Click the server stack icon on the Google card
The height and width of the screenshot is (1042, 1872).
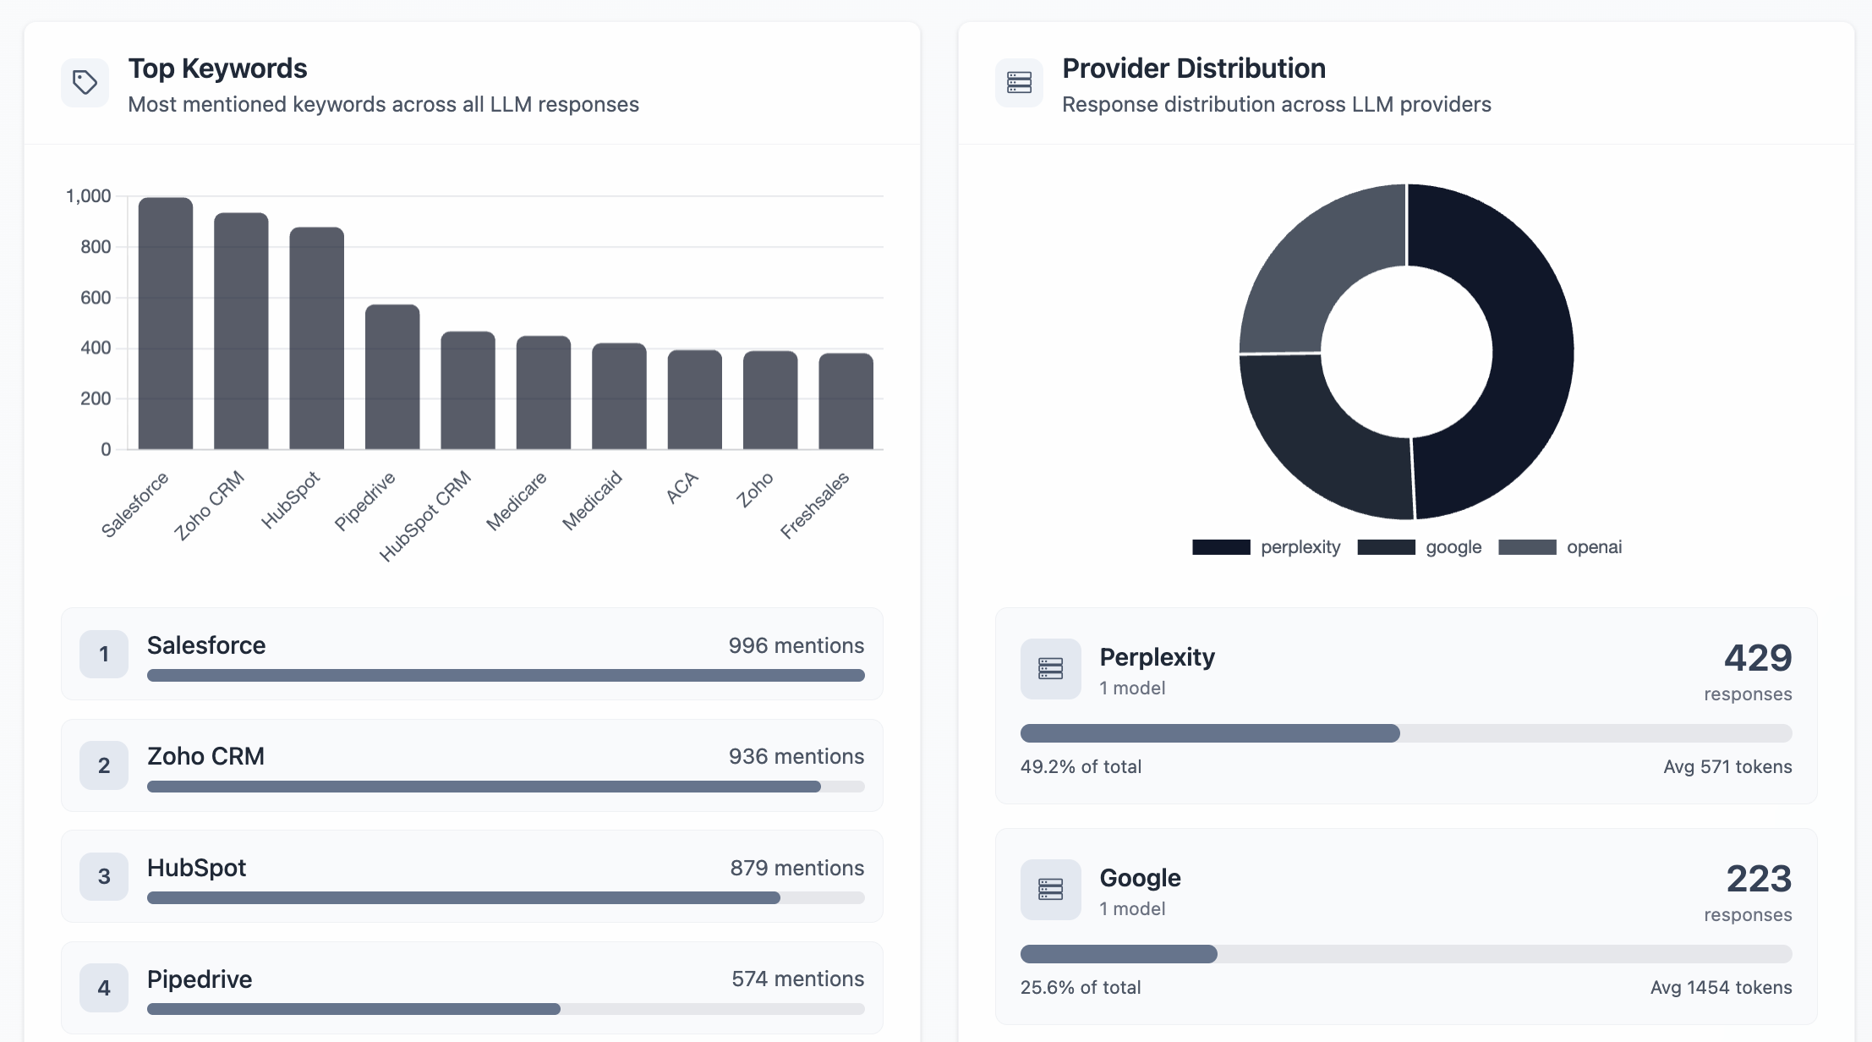1050,889
